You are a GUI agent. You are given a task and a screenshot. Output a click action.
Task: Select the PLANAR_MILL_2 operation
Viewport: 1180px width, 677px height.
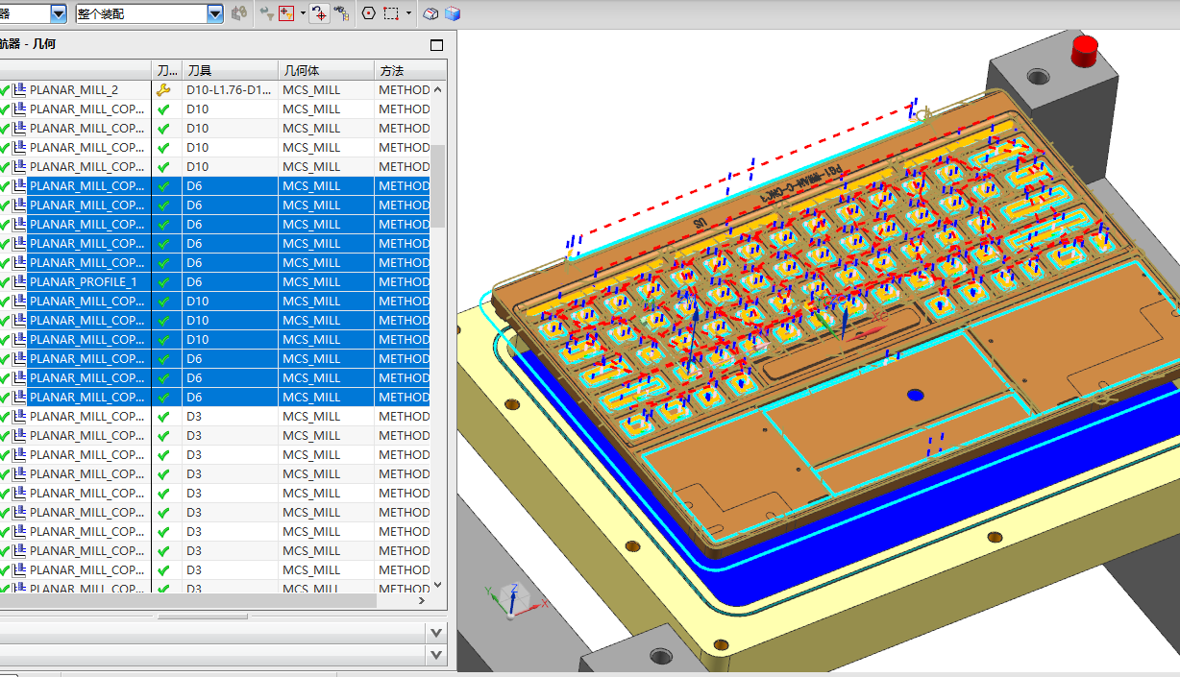(74, 89)
